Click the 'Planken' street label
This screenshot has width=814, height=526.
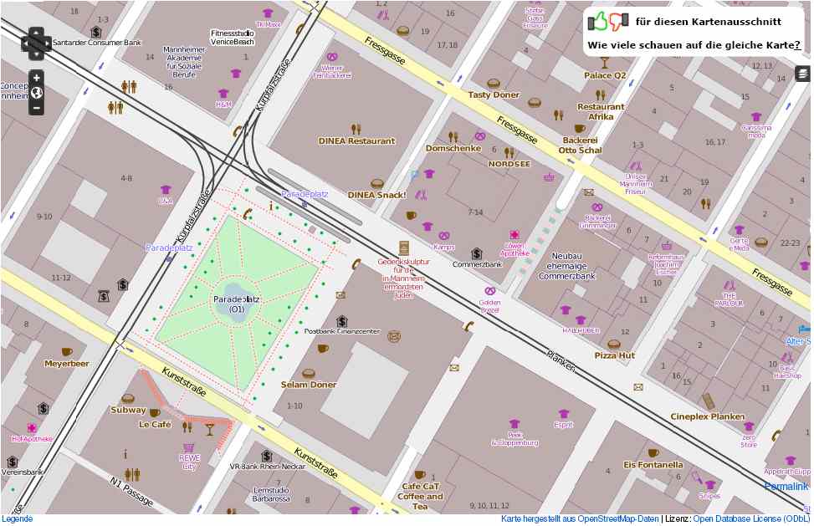coord(561,360)
